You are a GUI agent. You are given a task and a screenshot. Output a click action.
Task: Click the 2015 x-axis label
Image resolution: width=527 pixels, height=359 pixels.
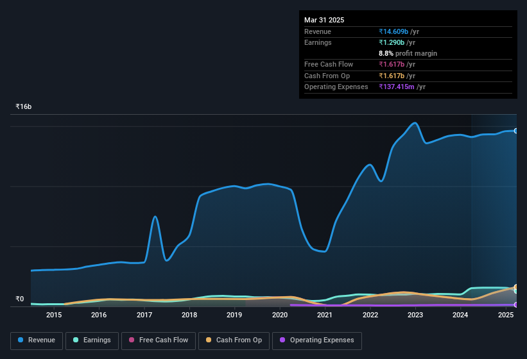tap(54, 315)
